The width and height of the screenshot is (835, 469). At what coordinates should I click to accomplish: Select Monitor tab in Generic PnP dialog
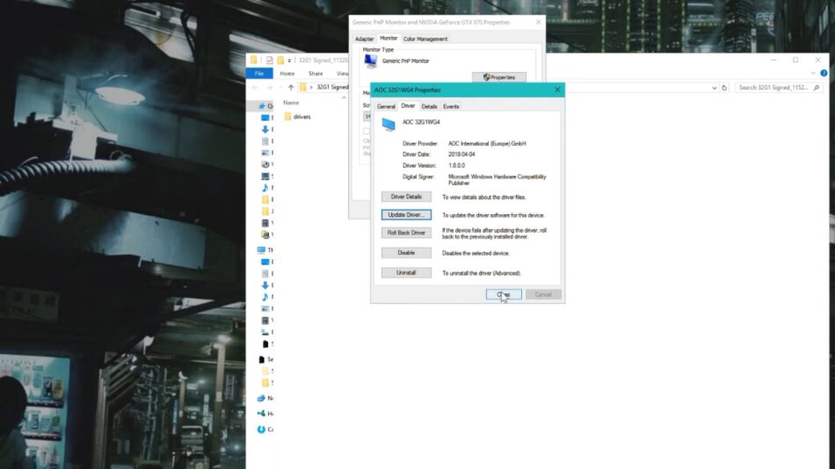coord(388,39)
